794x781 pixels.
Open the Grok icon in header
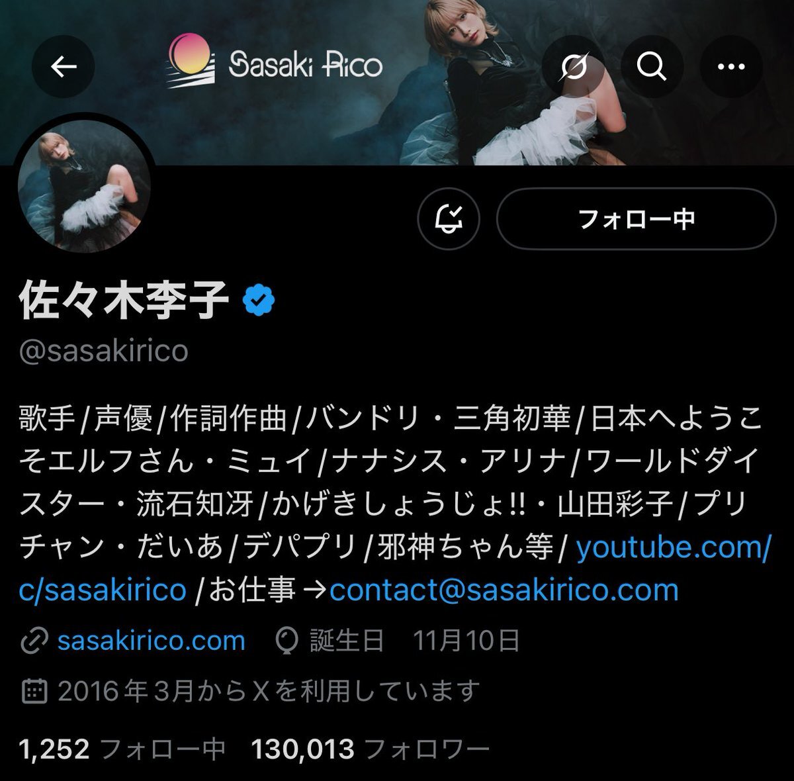[x=573, y=66]
